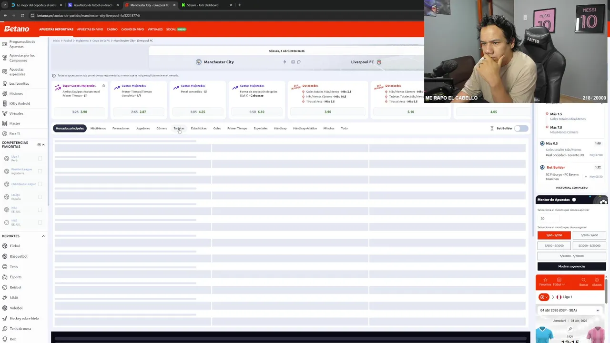Click the Betano logo
This screenshot has width=610, height=343.
(17, 29)
